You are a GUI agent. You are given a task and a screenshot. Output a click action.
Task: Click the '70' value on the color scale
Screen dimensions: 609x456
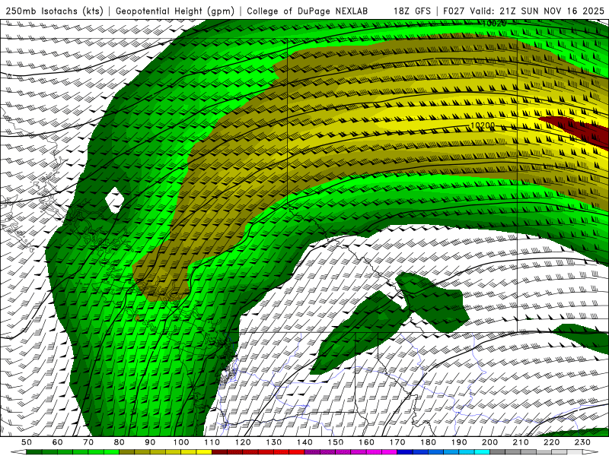coord(88,442)
